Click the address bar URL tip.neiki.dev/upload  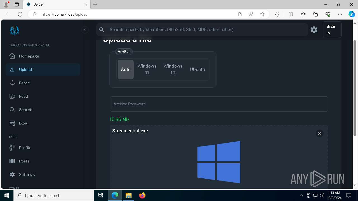point(65,14)
